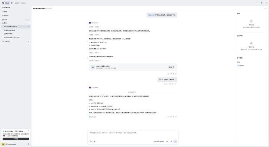
Task: Expand the '已读取 1 个文件' step
Action: [x=94, y=35]
